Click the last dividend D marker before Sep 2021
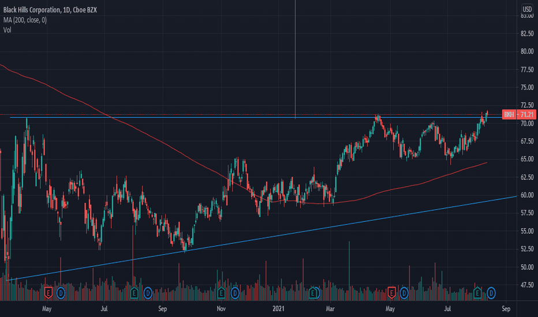The image size is (538, 317). point(491,293)
